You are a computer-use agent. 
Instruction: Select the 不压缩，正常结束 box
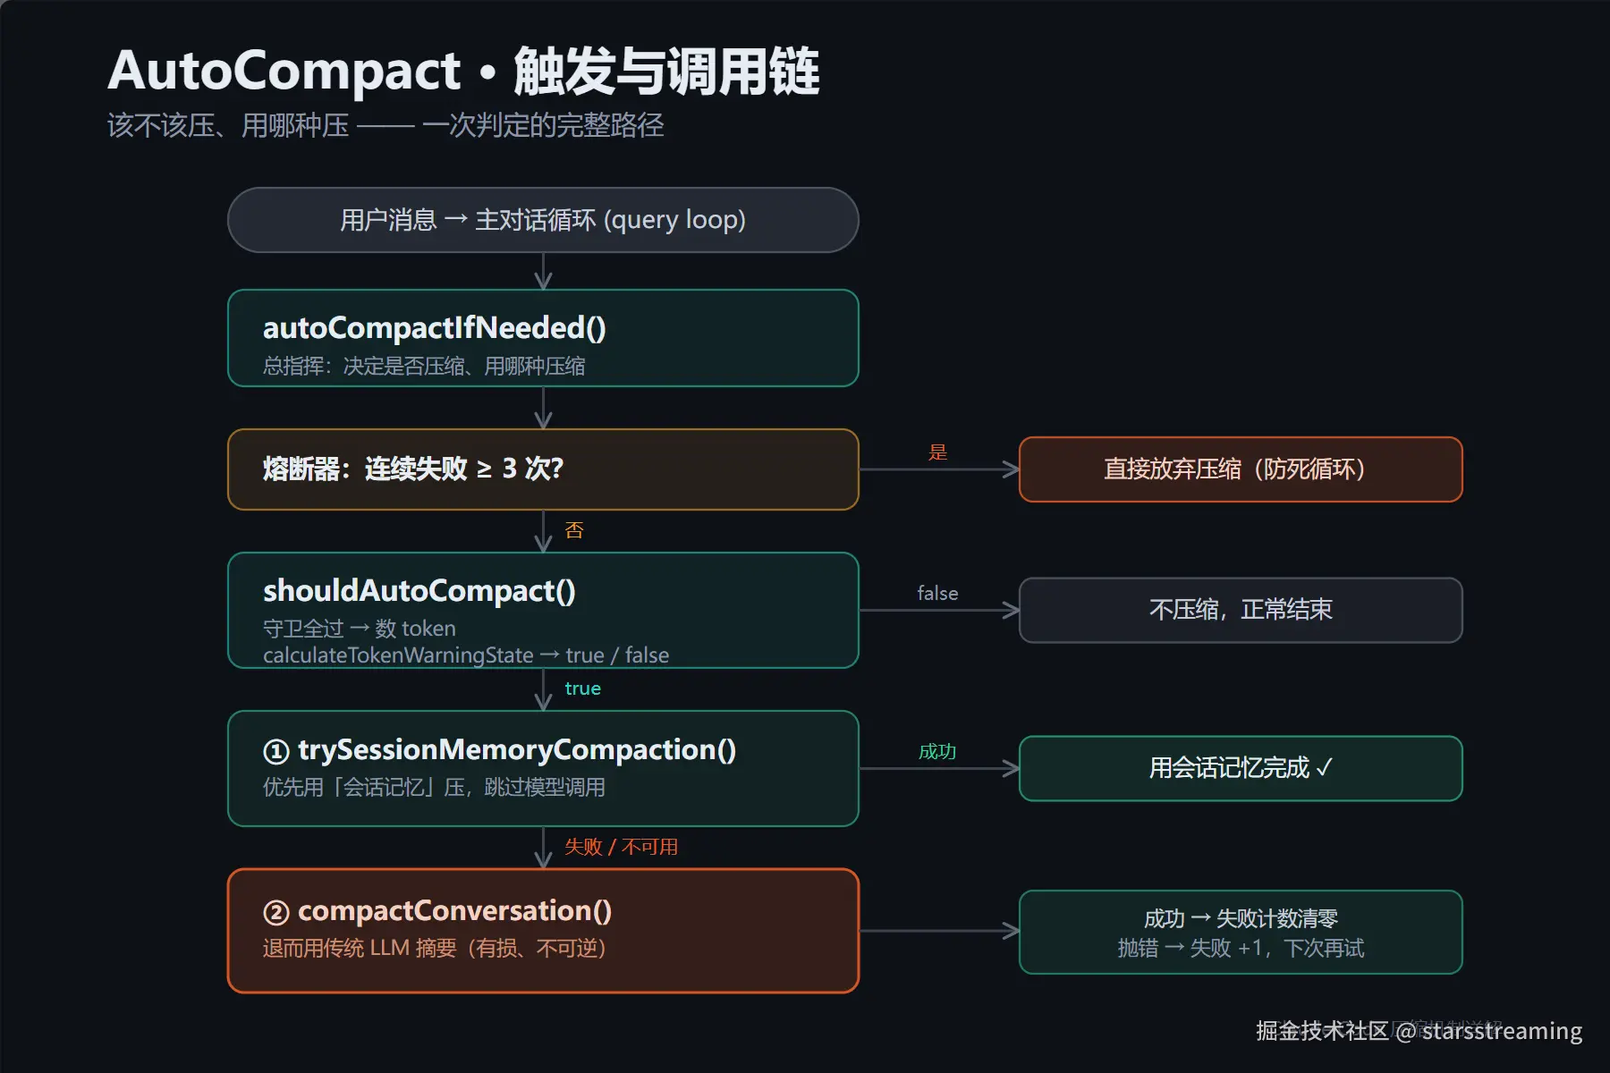(1241, 610)
